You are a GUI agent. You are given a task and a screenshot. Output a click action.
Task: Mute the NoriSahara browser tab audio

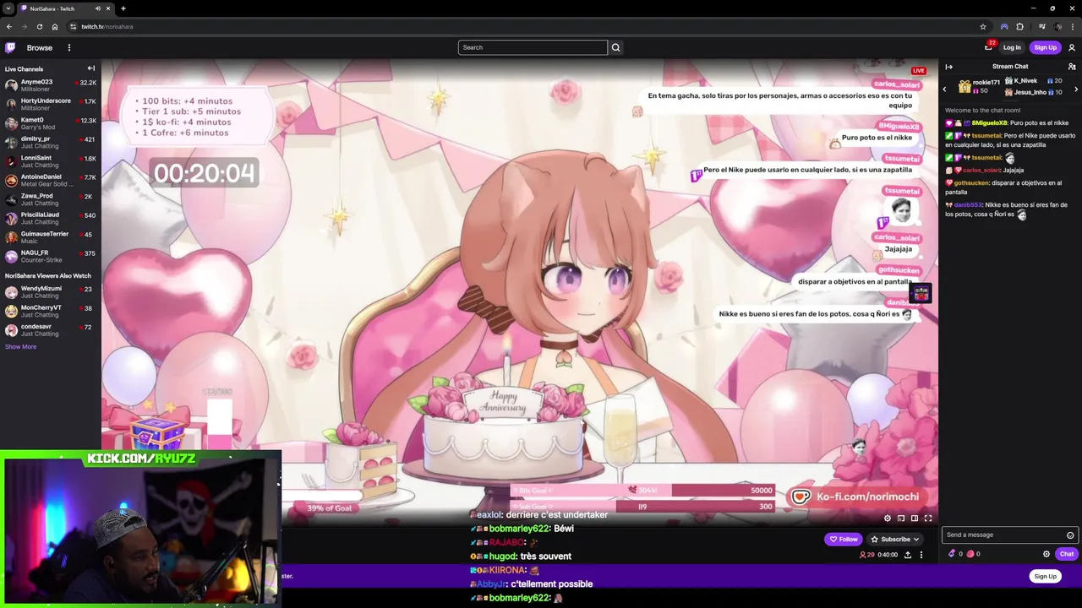pos(98,8)
